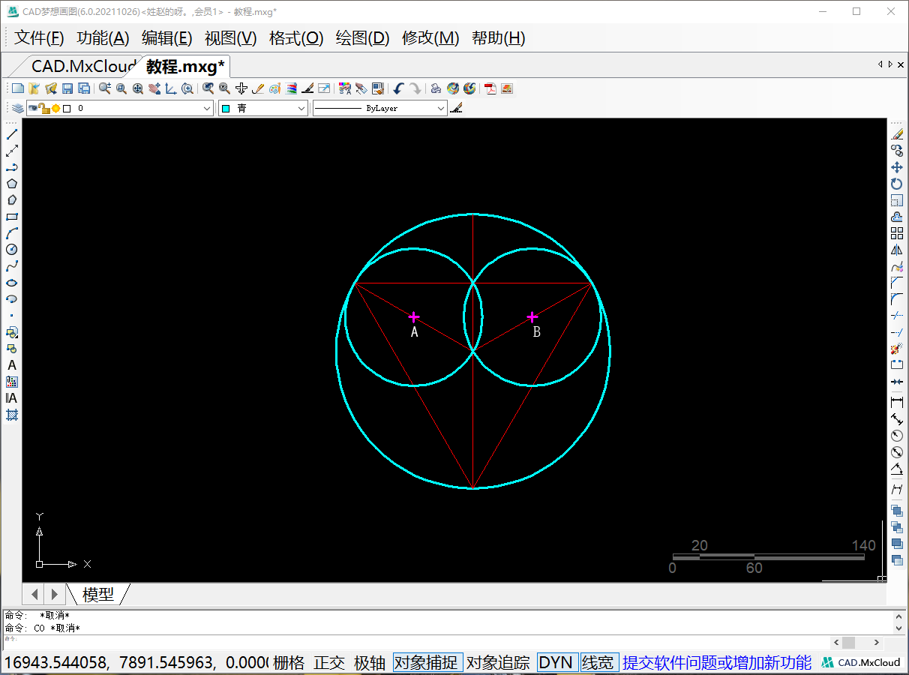Select the Linear dimension tool
909x675 pixels.
point(897,403)
